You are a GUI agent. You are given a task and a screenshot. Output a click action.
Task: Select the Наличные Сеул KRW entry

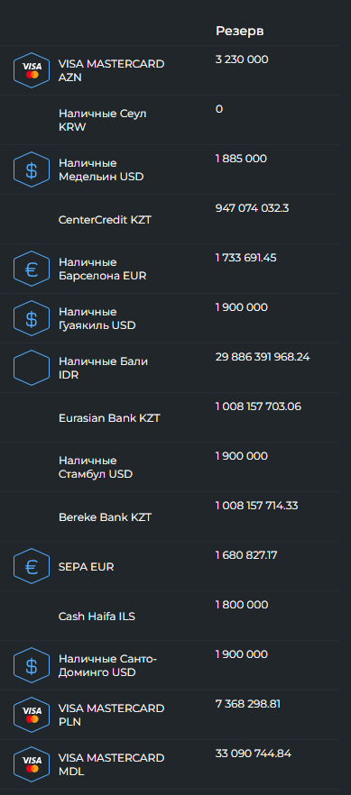pyautogui.click(x=170, y=120)
